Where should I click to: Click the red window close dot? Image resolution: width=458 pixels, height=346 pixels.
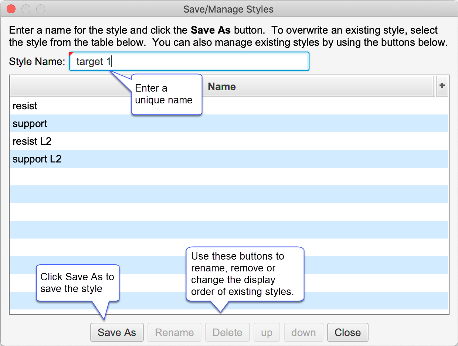coord(11,8)
